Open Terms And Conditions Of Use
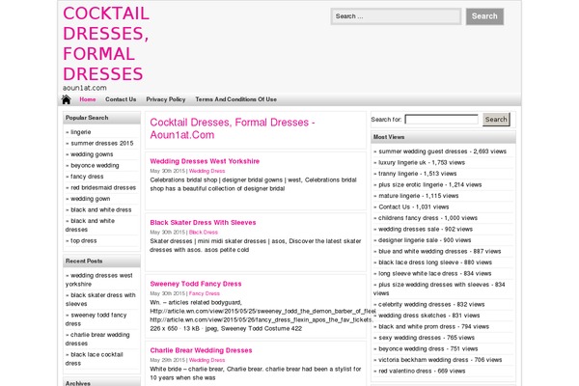579x386 pixels. [x=236, y=99]
